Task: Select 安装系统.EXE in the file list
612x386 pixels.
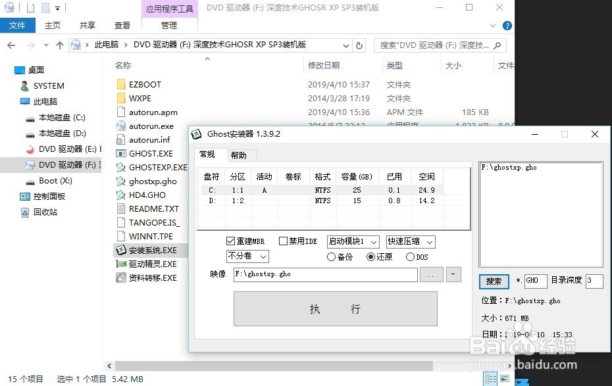Action: 150,250
